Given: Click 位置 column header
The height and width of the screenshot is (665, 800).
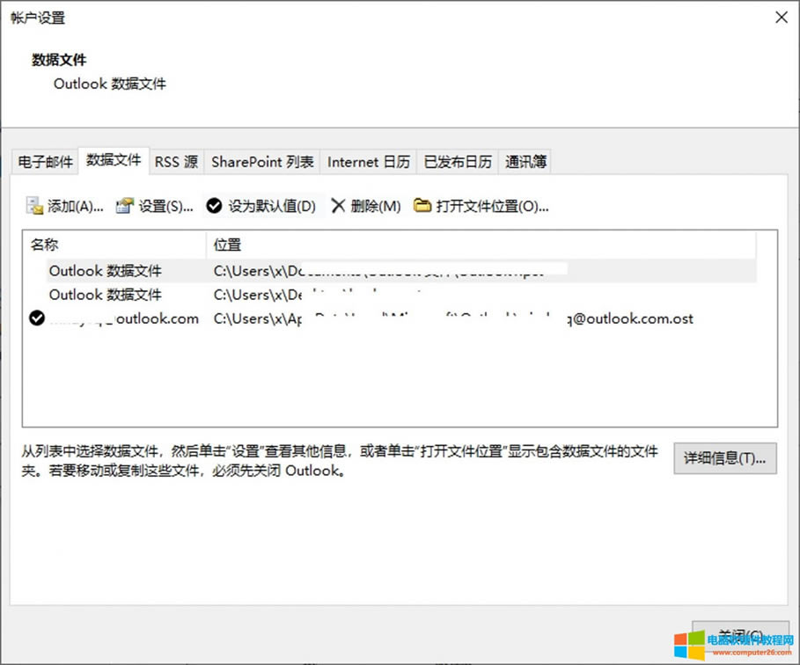Looking at the screenshot, I should click(x=481, y=245).
